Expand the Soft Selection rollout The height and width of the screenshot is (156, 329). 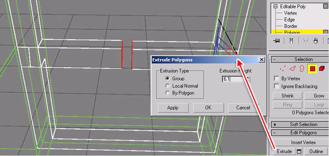[x=275, y=124]
